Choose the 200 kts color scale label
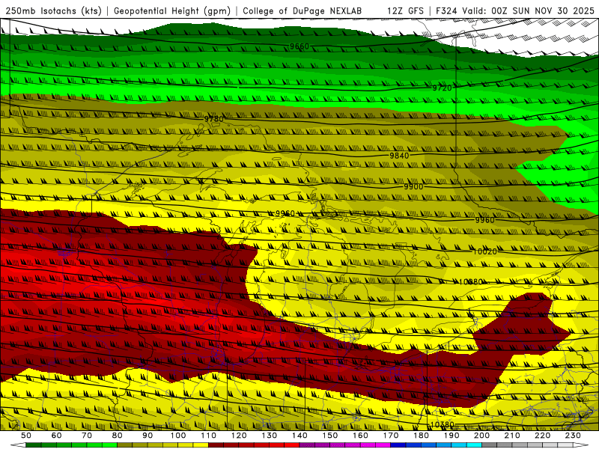 (482, 436)
